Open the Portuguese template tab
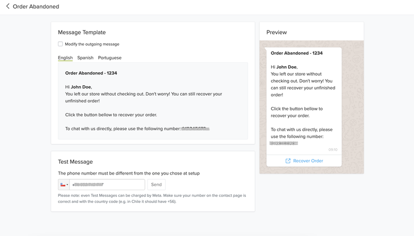Viewport: 414px width, 236px height. (110, 58)
